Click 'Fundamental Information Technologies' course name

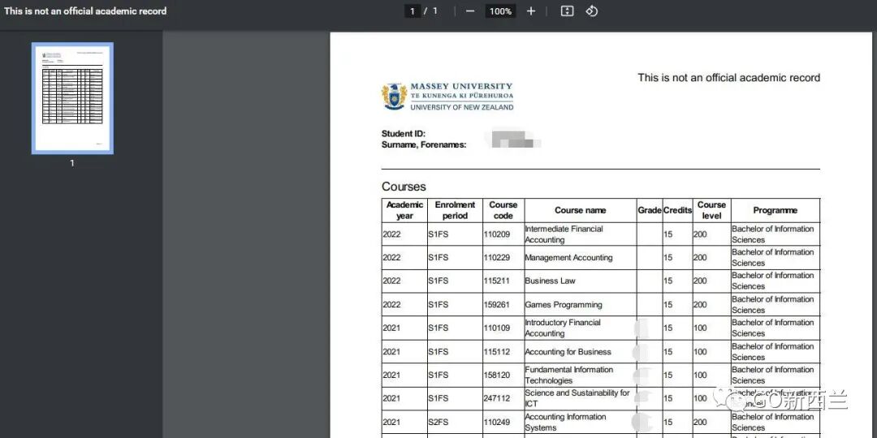tap(568, 375)
